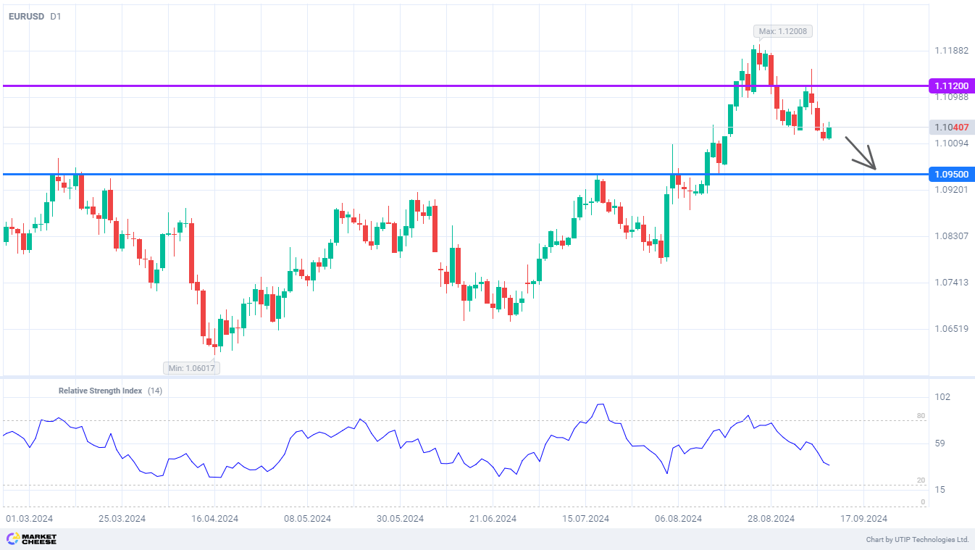This screenshot has height=550, width=975.
Task: Click the current price label 1.10407
Action: click(951, 128)
